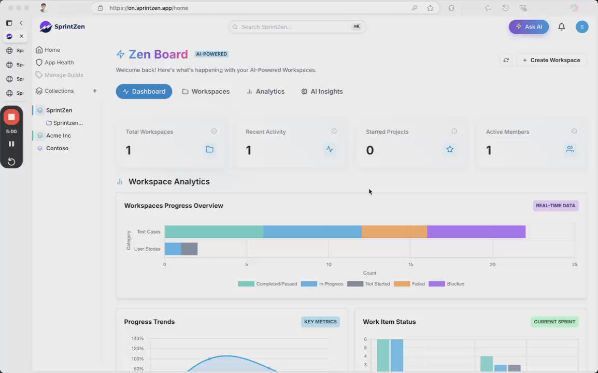
Task: Click the CURRENT SPRINT badge
Action: [554, 322]
